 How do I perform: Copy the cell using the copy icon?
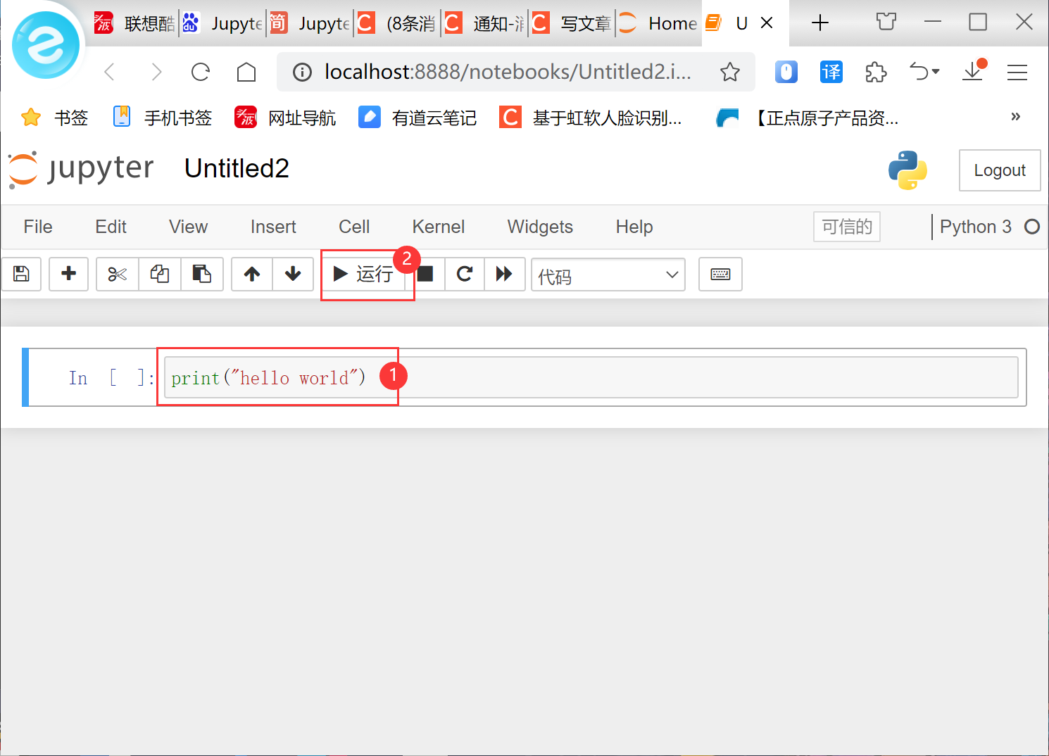[159, 274]
